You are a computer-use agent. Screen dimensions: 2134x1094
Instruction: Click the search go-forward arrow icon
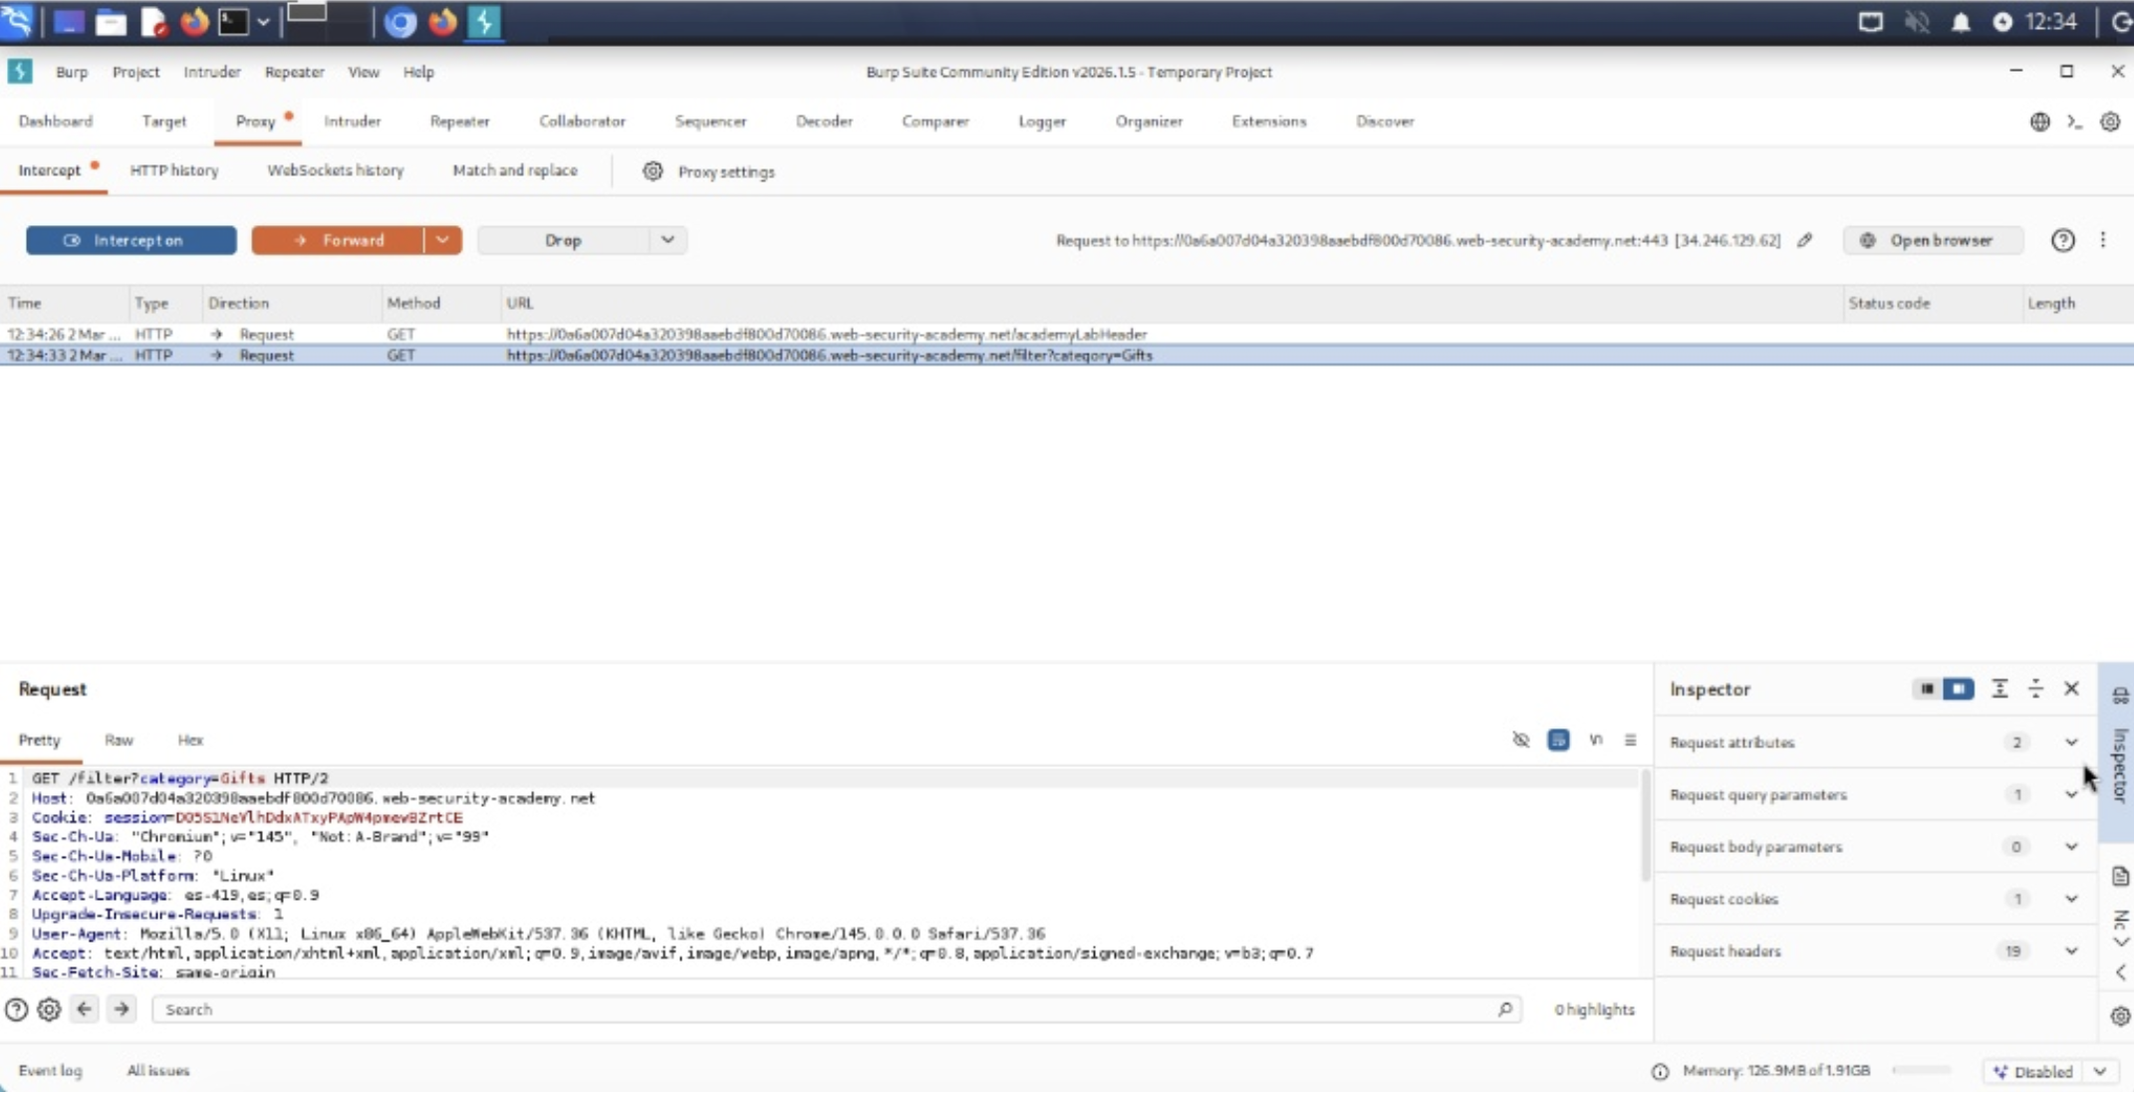(122, 1009)
